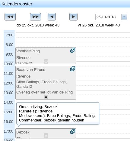Select the Raad van Elrond appointment block
The width and height of the screenshot is (130, 141).
coord(46,83)
